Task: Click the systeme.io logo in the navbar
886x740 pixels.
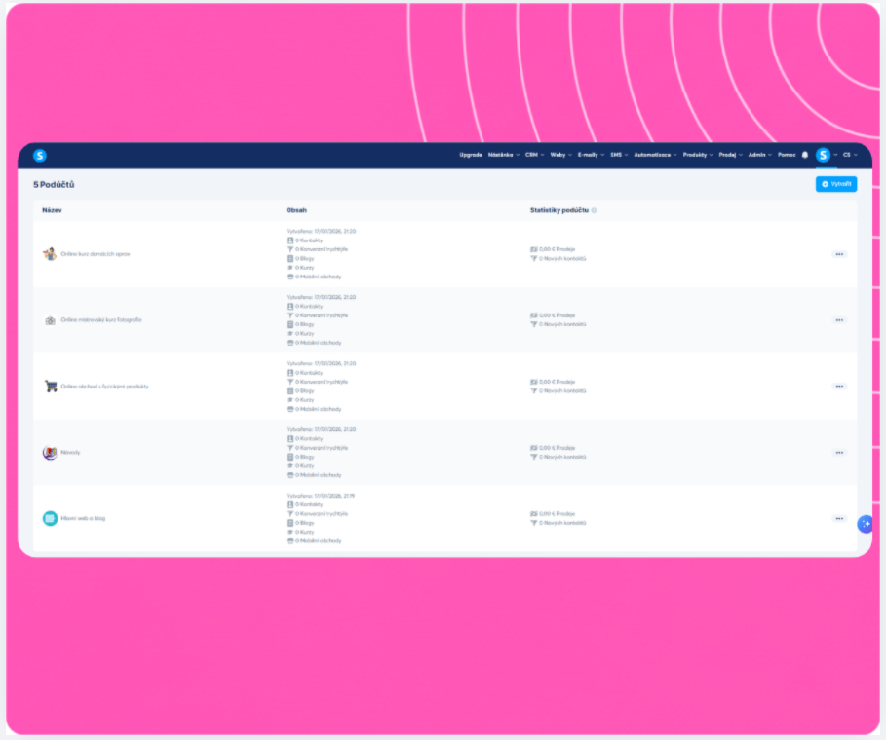Action: 40,155
